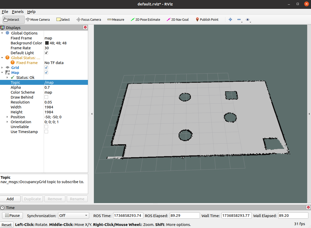
Task: Pick the Measure tool
Action: click(x=116, y=20)
